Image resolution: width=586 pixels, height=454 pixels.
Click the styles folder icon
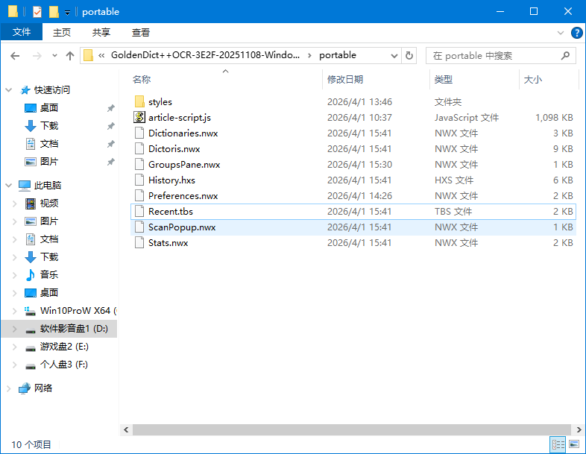[x=139, y=101]
